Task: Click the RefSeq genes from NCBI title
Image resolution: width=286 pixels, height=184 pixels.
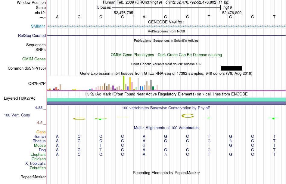Action: pos(166,31)
